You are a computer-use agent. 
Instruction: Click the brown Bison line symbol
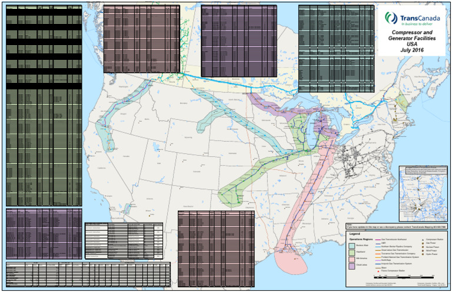(378, 268)
